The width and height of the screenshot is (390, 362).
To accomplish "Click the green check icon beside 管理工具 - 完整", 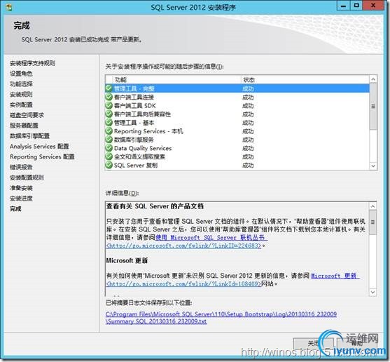I will point(109,88).
